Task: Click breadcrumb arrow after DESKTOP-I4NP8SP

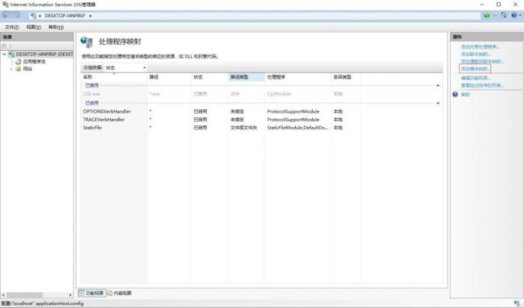Action: [x=91, y=16]
